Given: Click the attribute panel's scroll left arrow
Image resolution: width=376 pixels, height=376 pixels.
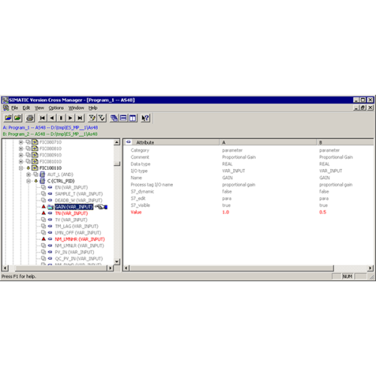Looking at the screenshot, I should (126, 268).
